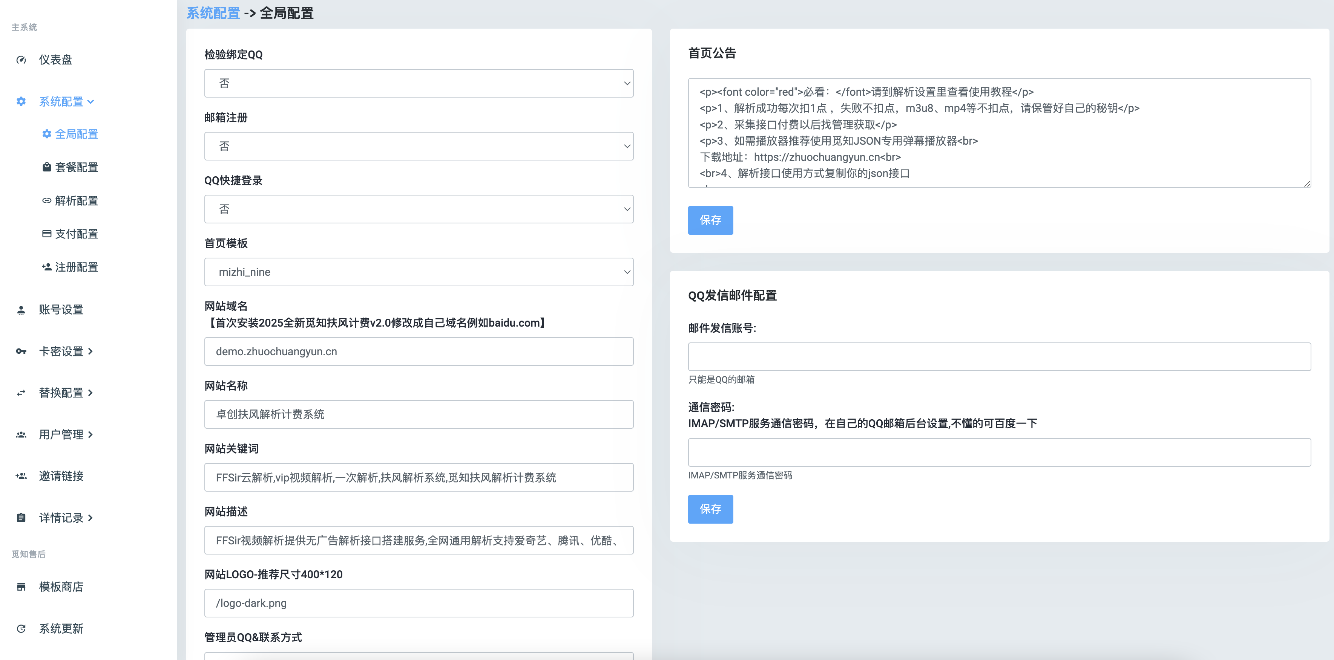Screen dimensions: 1334x660
Task: Click the 系统配置 breadcrumb link
Action: coord(213,13)
